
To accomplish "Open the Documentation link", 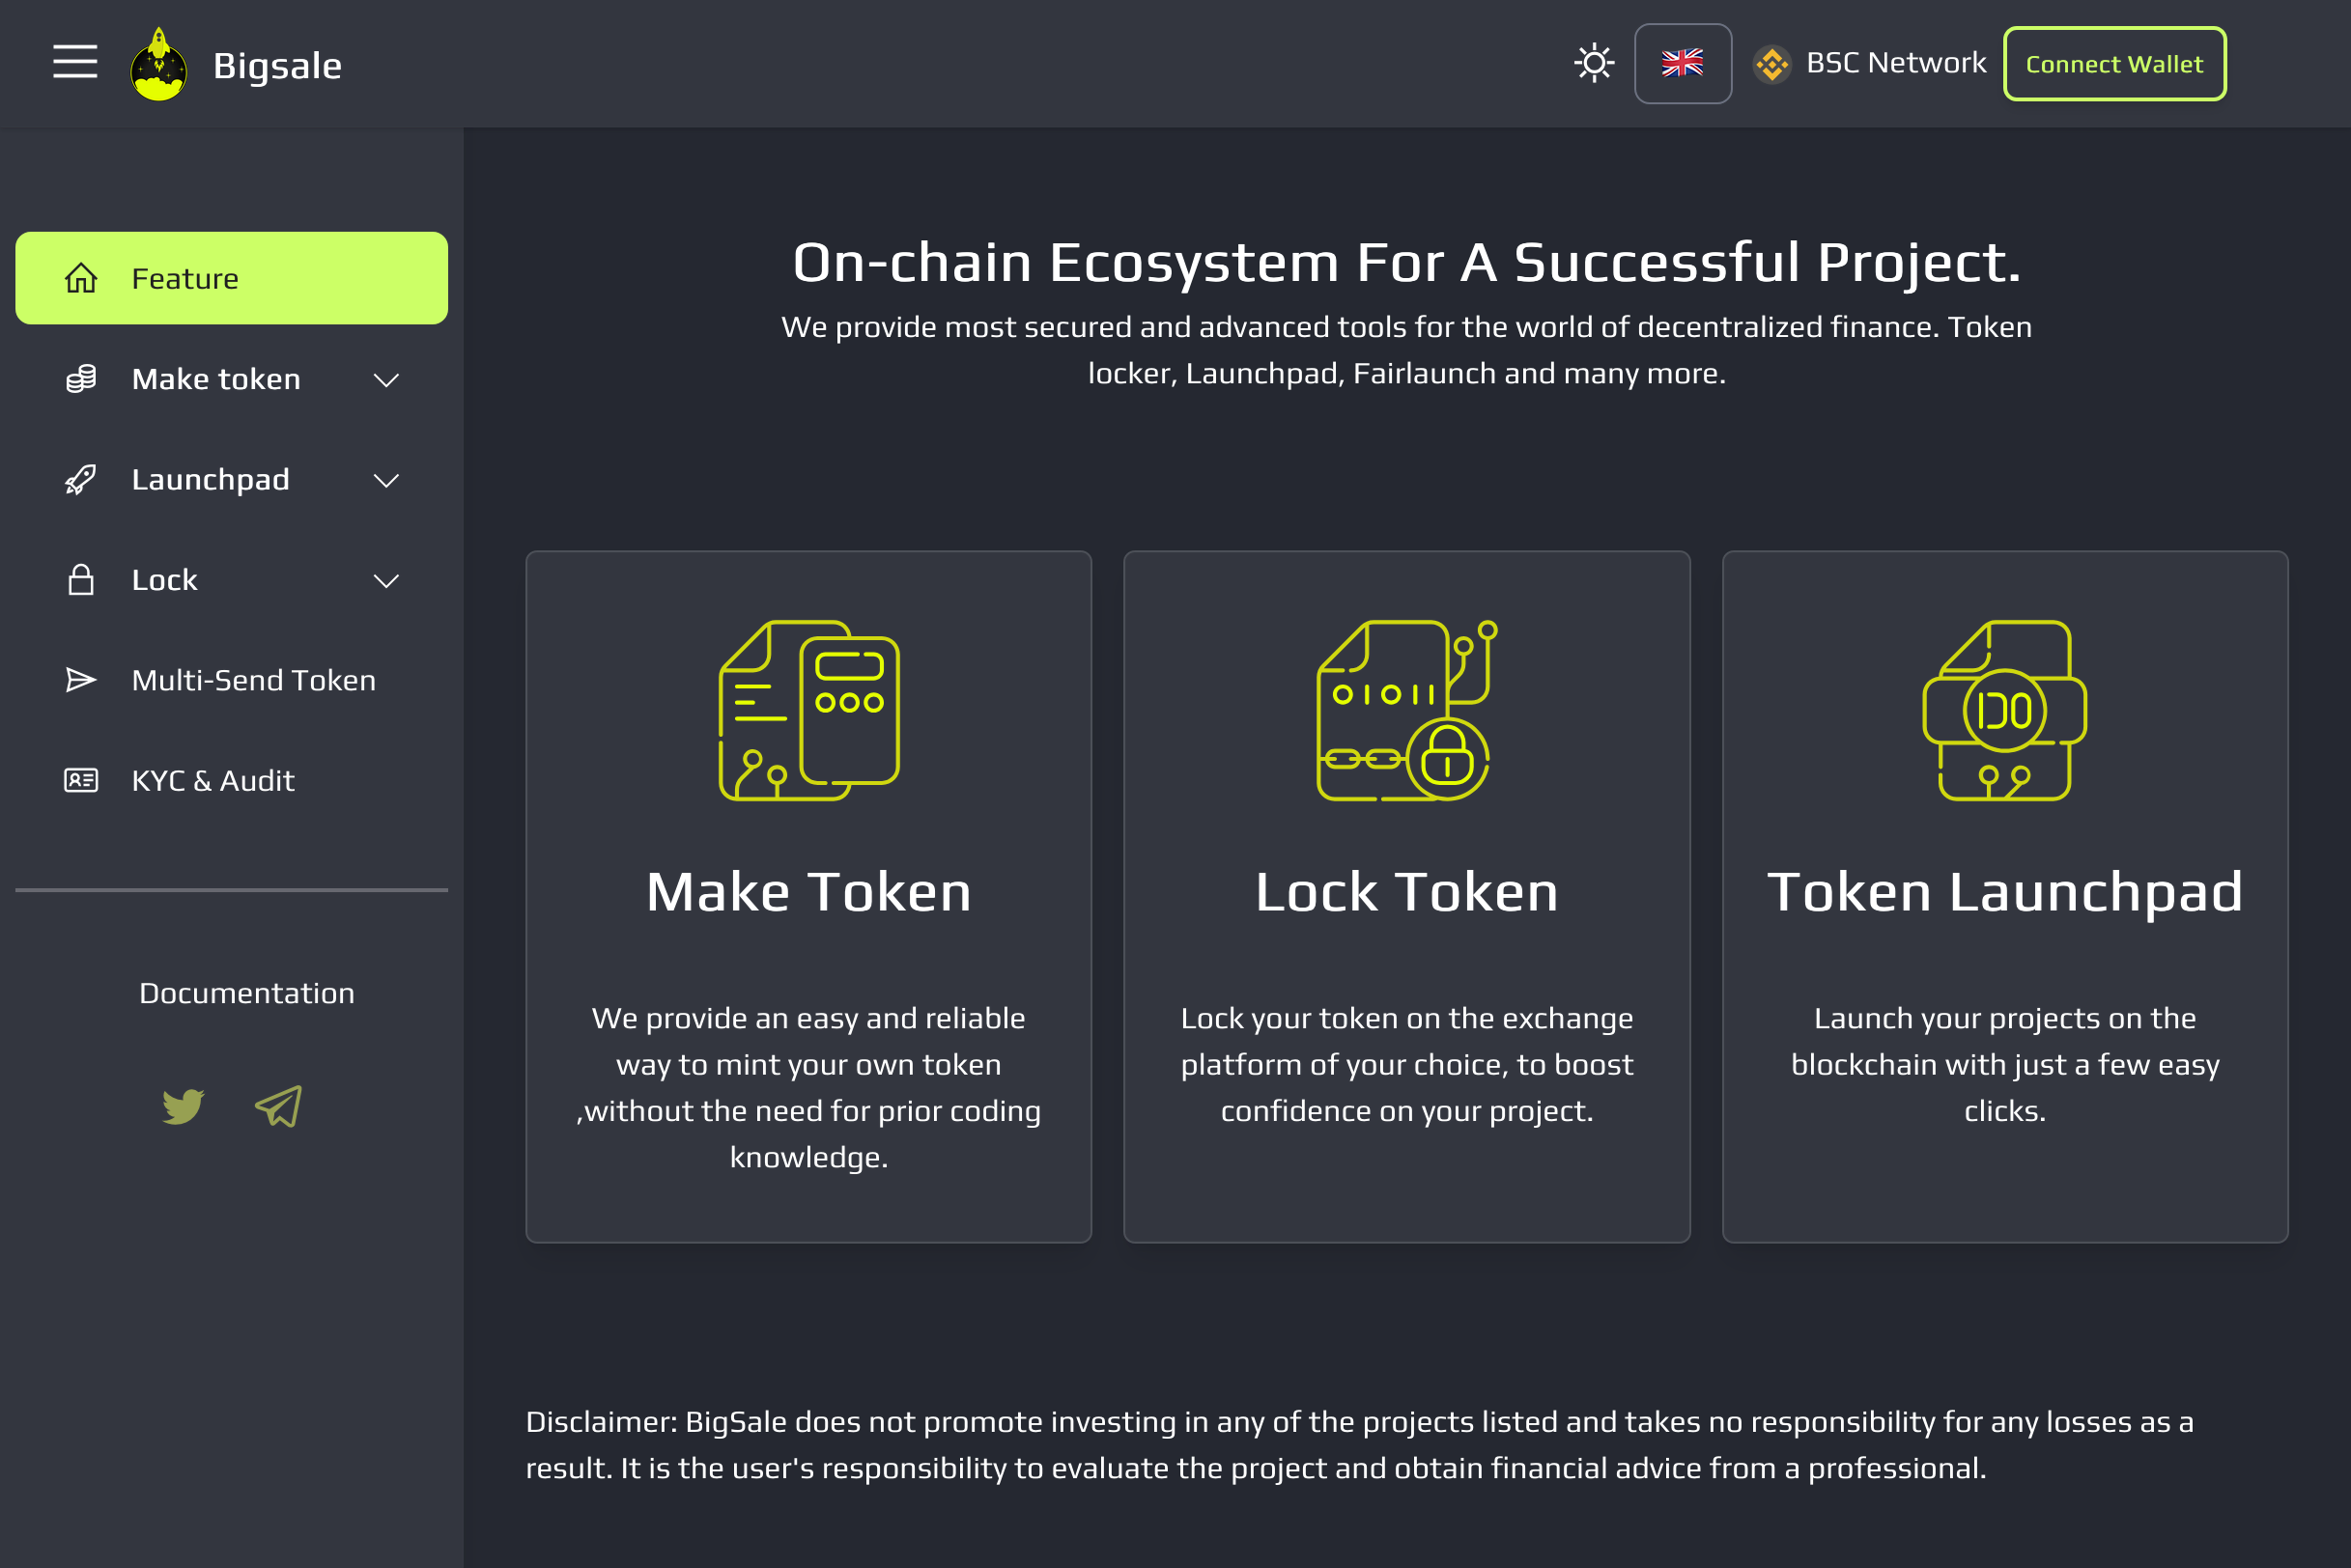I will 246,993.
